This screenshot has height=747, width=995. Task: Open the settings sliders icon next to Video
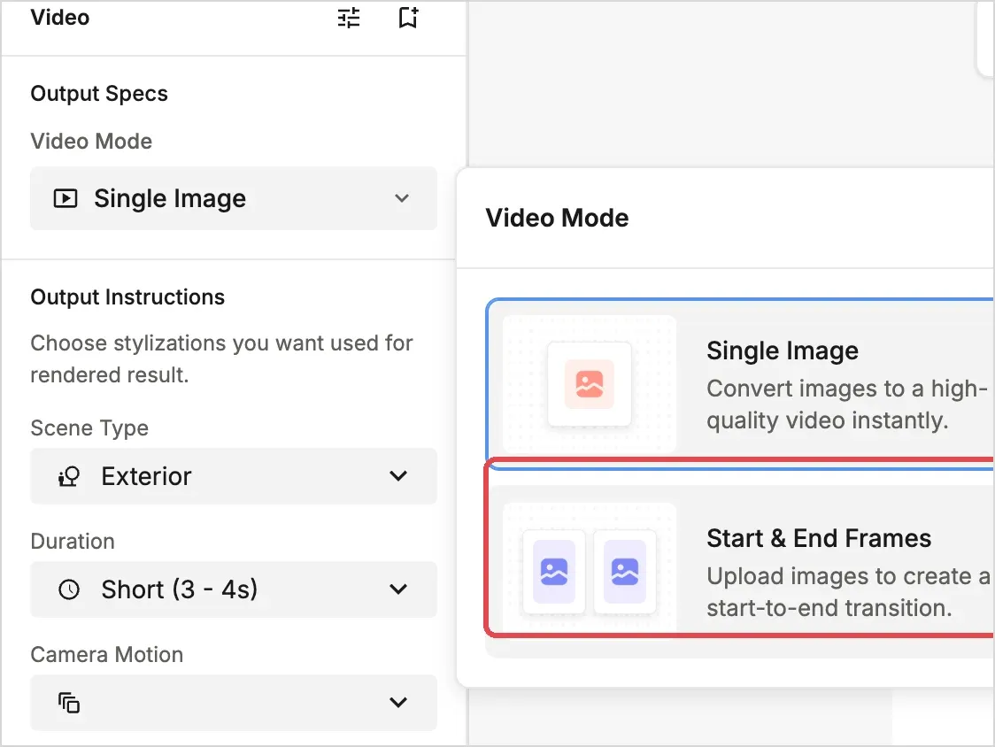tap(349, 18)
